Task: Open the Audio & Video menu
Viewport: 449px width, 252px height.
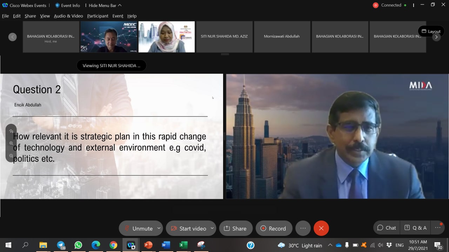Action: (x=68, y=16)
